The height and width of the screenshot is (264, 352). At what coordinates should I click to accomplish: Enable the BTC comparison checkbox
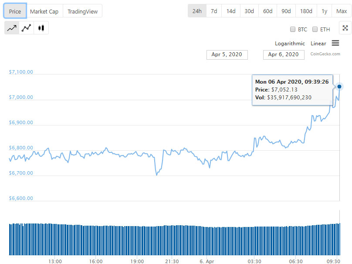tap(293, 30)
